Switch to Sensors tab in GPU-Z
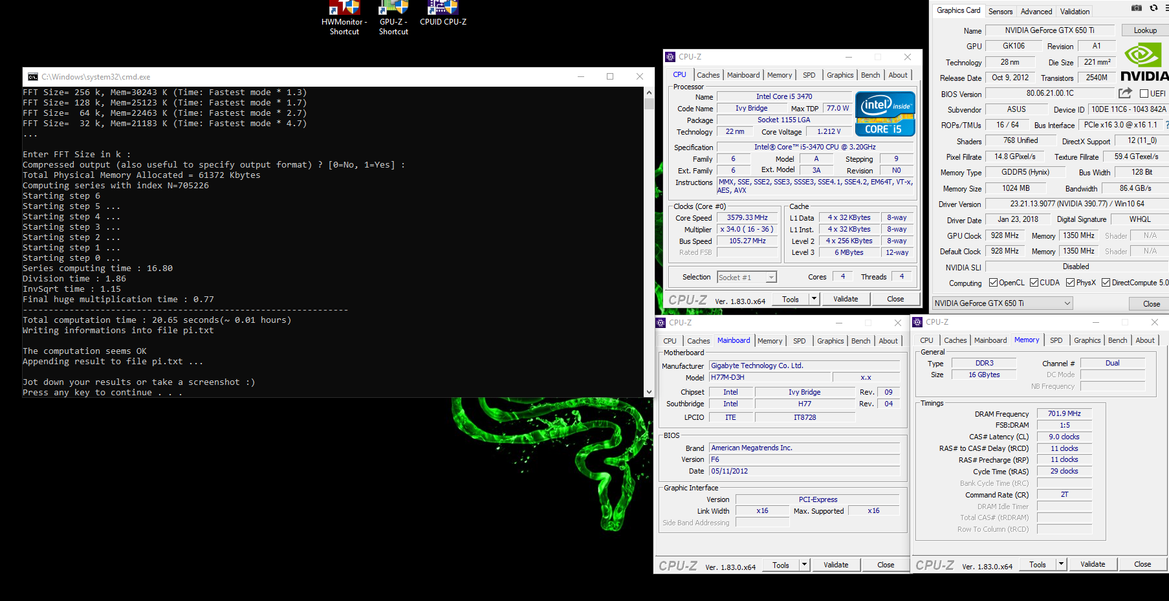The width and height of the screenshot is (1169, 601). tap(1000, 12)
